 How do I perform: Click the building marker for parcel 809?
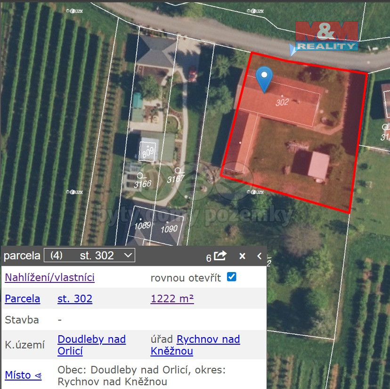pyautogui.click(x=148, y=151)
